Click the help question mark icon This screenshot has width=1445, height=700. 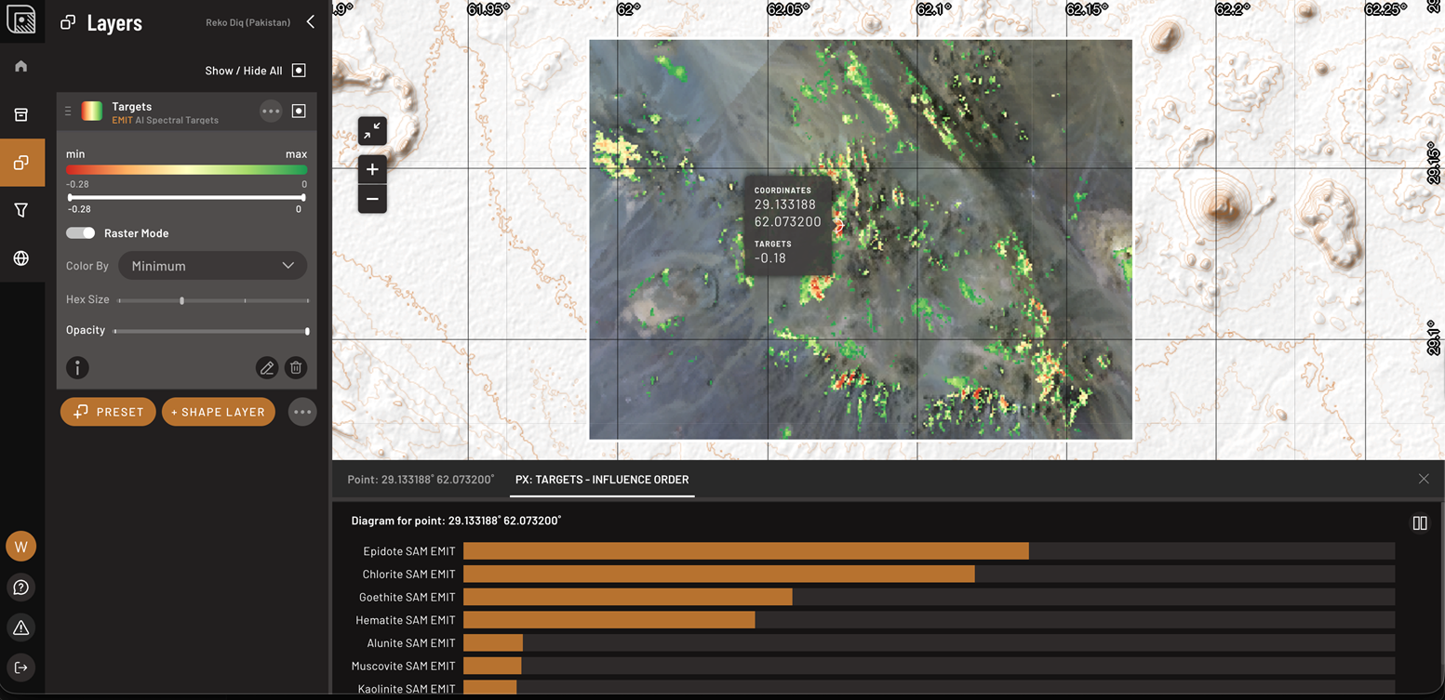click(21, 588)
